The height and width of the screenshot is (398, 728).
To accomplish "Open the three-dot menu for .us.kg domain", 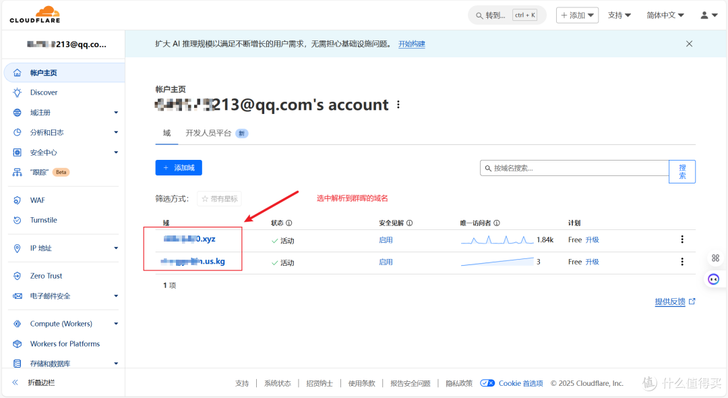I will [x=682, y=262].
